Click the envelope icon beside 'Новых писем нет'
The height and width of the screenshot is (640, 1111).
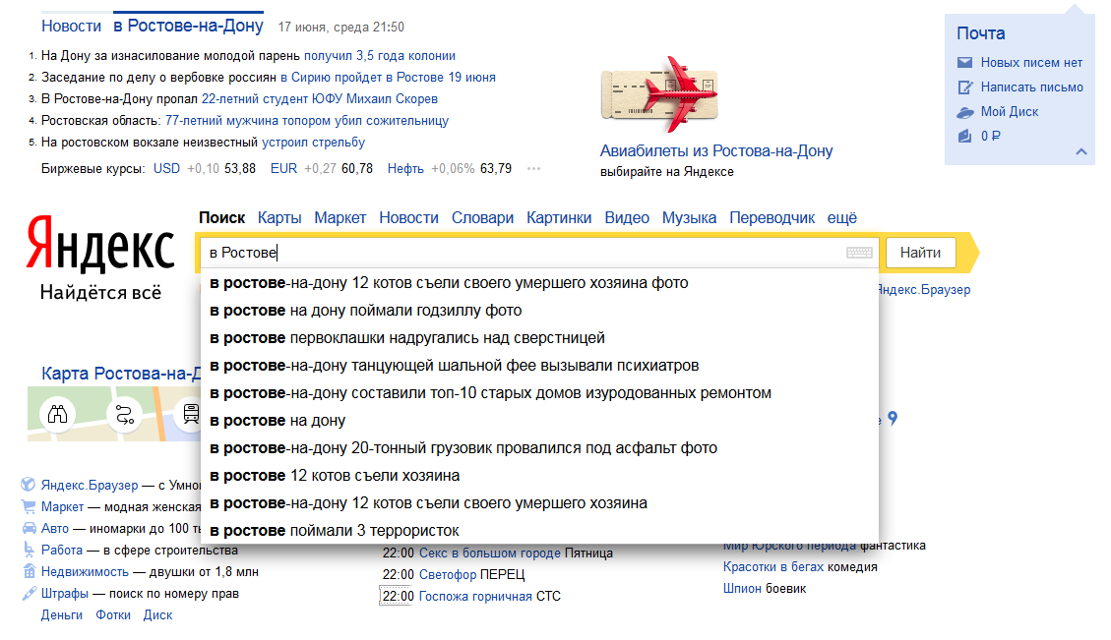[x=964, y=61]
